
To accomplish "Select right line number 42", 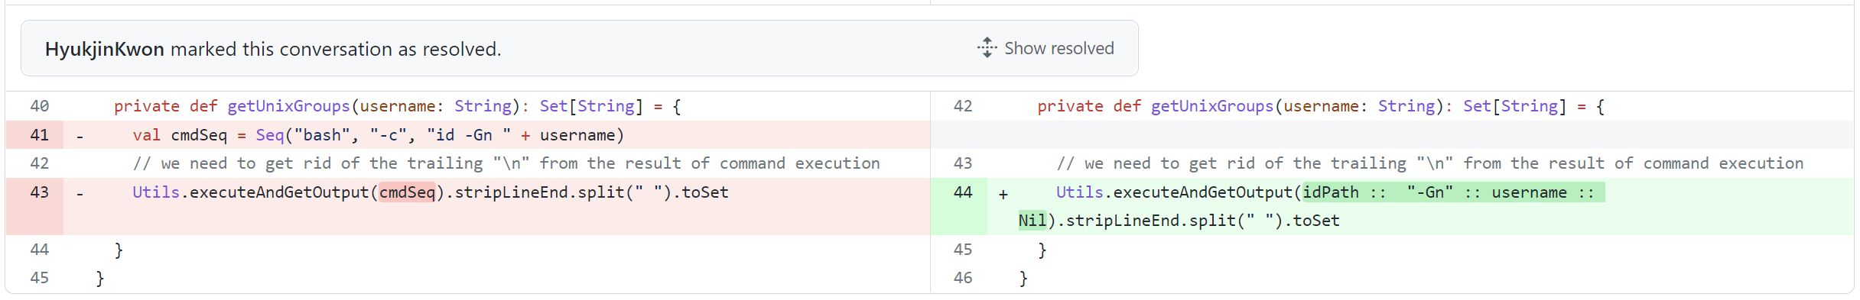I will (962, 106).
